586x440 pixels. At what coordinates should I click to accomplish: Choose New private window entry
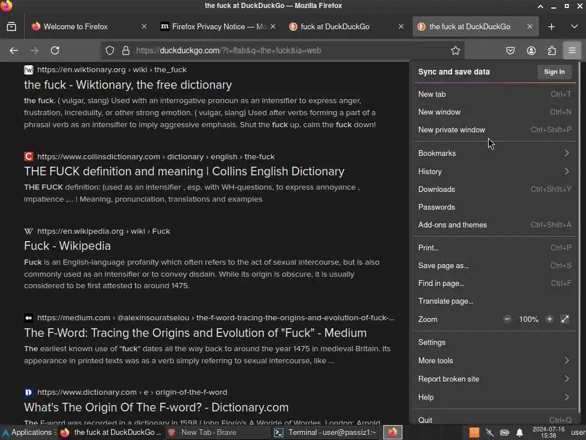pos(495,130)
